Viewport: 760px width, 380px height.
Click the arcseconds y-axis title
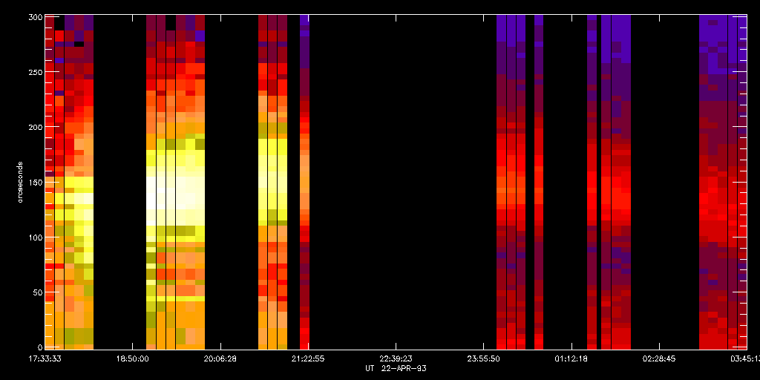(21, 183)
